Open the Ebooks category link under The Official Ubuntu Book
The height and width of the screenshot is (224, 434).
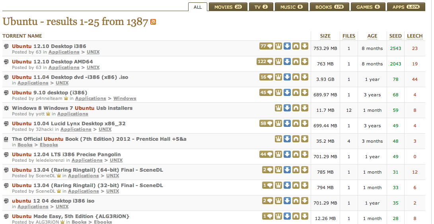click(49, 145)
